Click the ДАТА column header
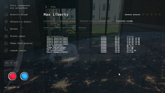Image resolution: width=165 pixels, height=93 pixels. (x=117, y=37)
